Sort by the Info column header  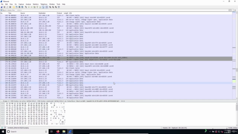click(x=150, y=13)
